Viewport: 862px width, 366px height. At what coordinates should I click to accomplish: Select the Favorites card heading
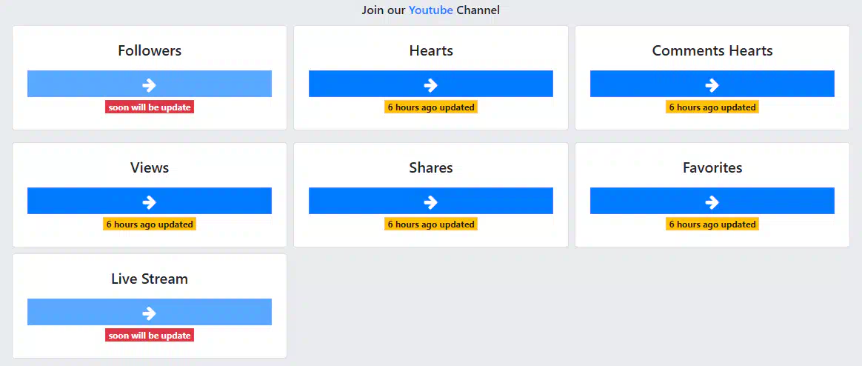click(x=712, y=167)
